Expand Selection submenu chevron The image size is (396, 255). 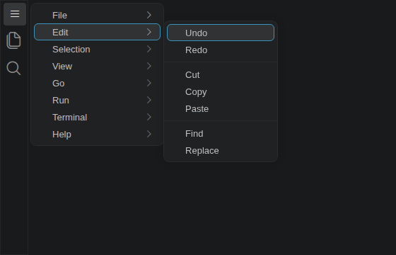tap(149, 49)
